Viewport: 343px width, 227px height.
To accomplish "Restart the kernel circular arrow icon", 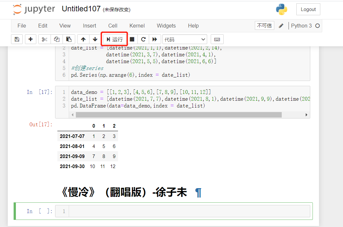I will (143, 39).
